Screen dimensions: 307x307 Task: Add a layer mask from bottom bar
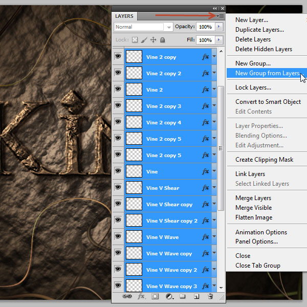pyautogui.click(x=155, y=296)
